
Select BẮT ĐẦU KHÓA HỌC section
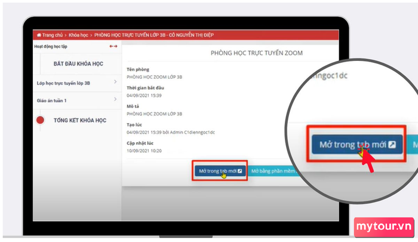click(78, 64)
